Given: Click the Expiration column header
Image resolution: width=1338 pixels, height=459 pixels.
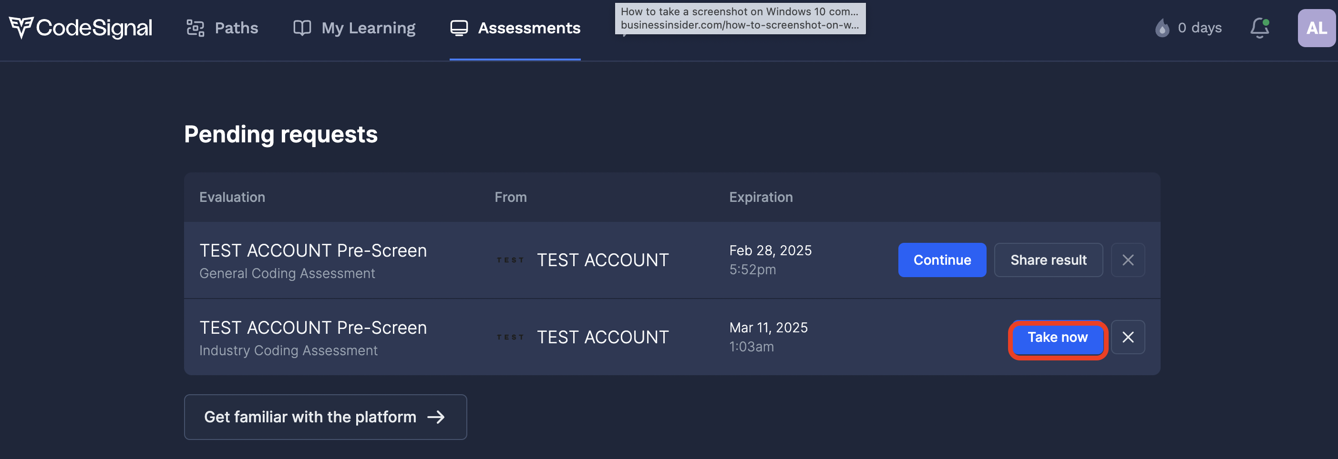Looking at the screenshot, I should pyautogui.click(x=761, y=197).
